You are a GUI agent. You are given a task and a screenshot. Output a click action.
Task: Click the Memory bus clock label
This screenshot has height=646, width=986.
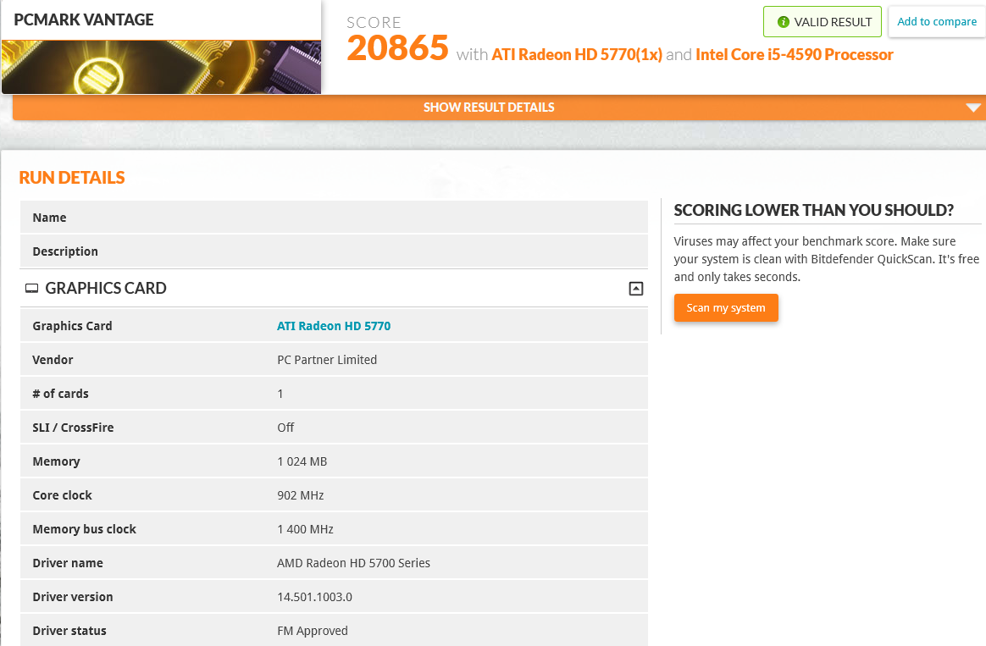(84, 529)
